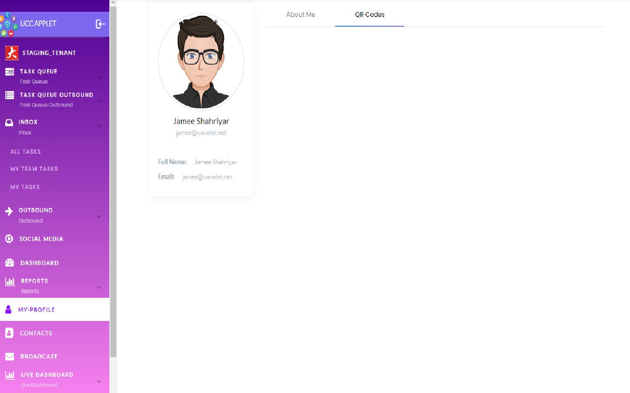Switch to the About Me tab
This screenshot has width=630, height=393.
click(301, 14)
